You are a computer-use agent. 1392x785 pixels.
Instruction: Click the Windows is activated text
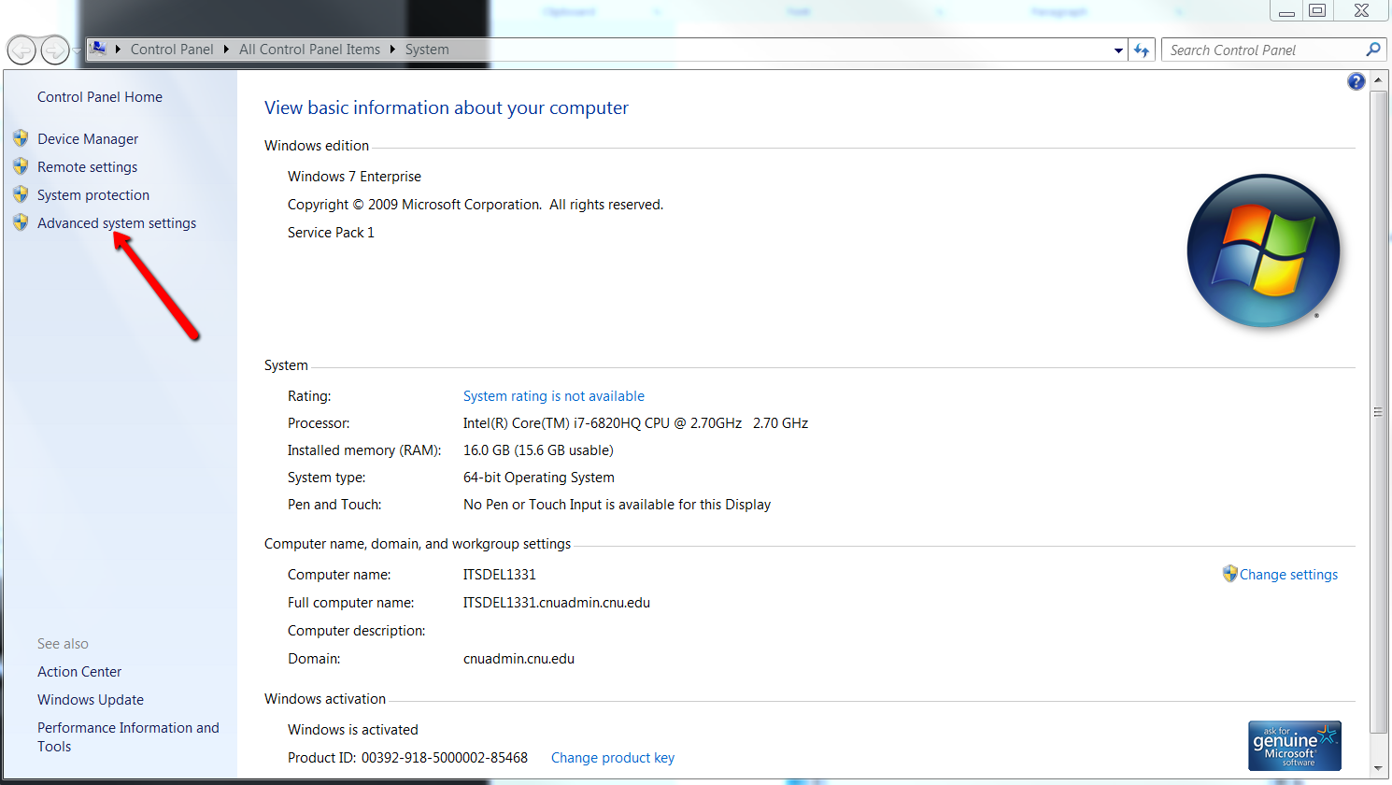pos(353,730)
